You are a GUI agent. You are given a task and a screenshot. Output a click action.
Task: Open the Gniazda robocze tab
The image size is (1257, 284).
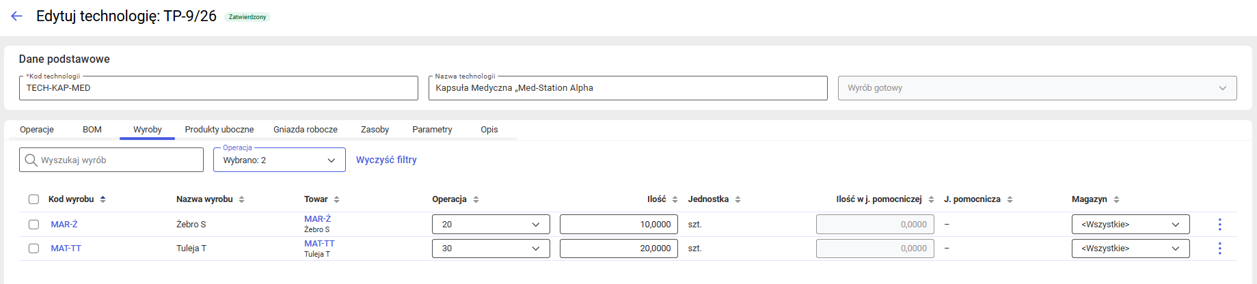(x=305, y=130)
